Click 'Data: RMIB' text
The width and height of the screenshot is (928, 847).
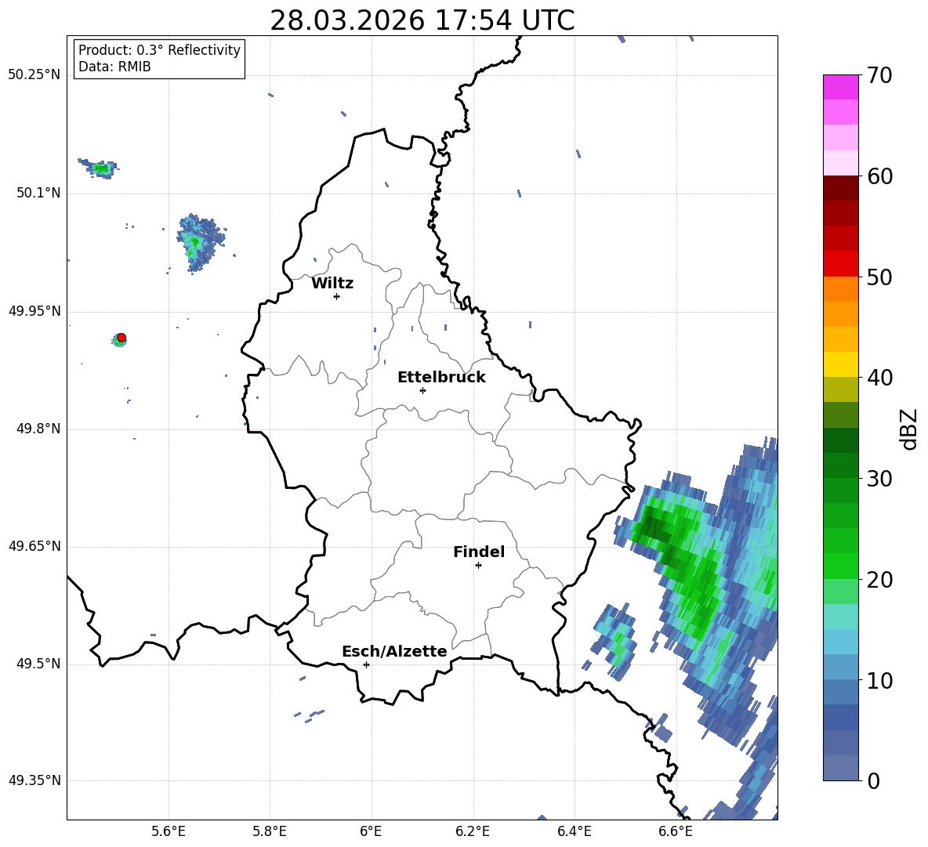coord(114,67)
